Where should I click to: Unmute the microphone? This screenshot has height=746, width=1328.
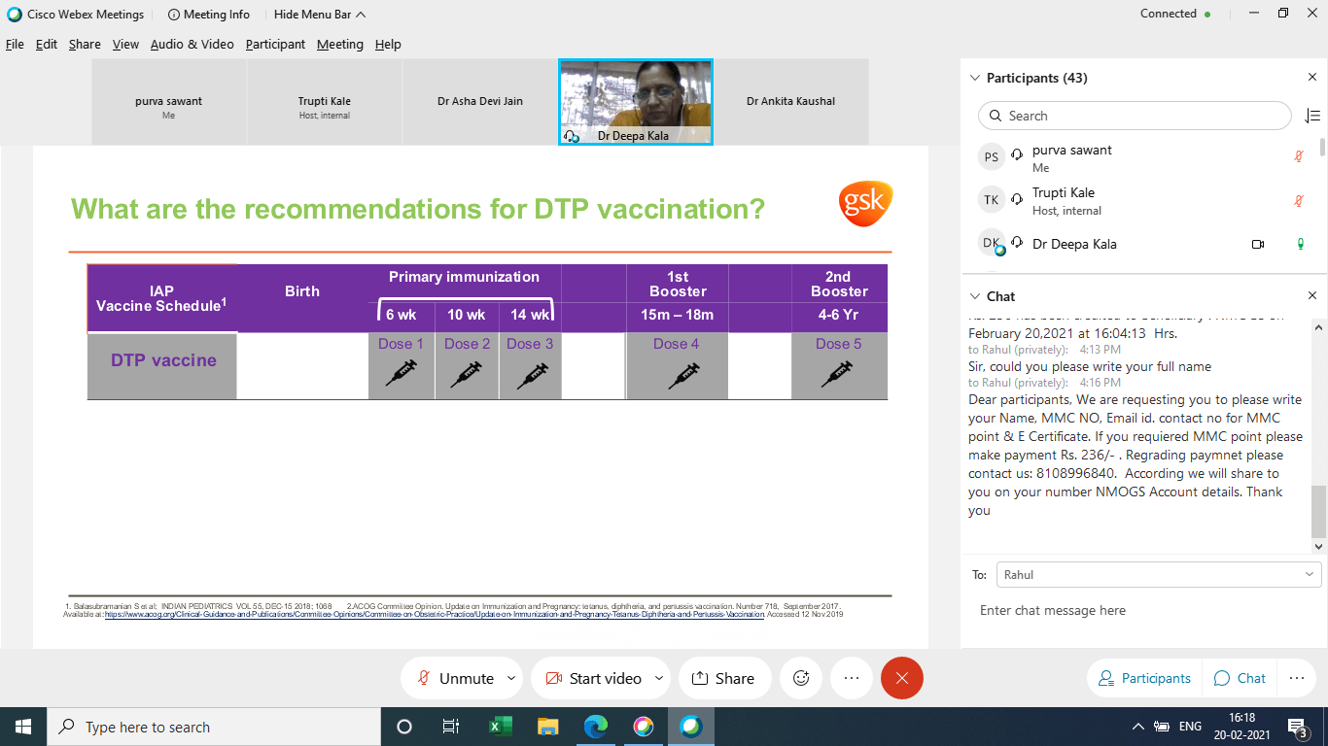coord(455,678)
